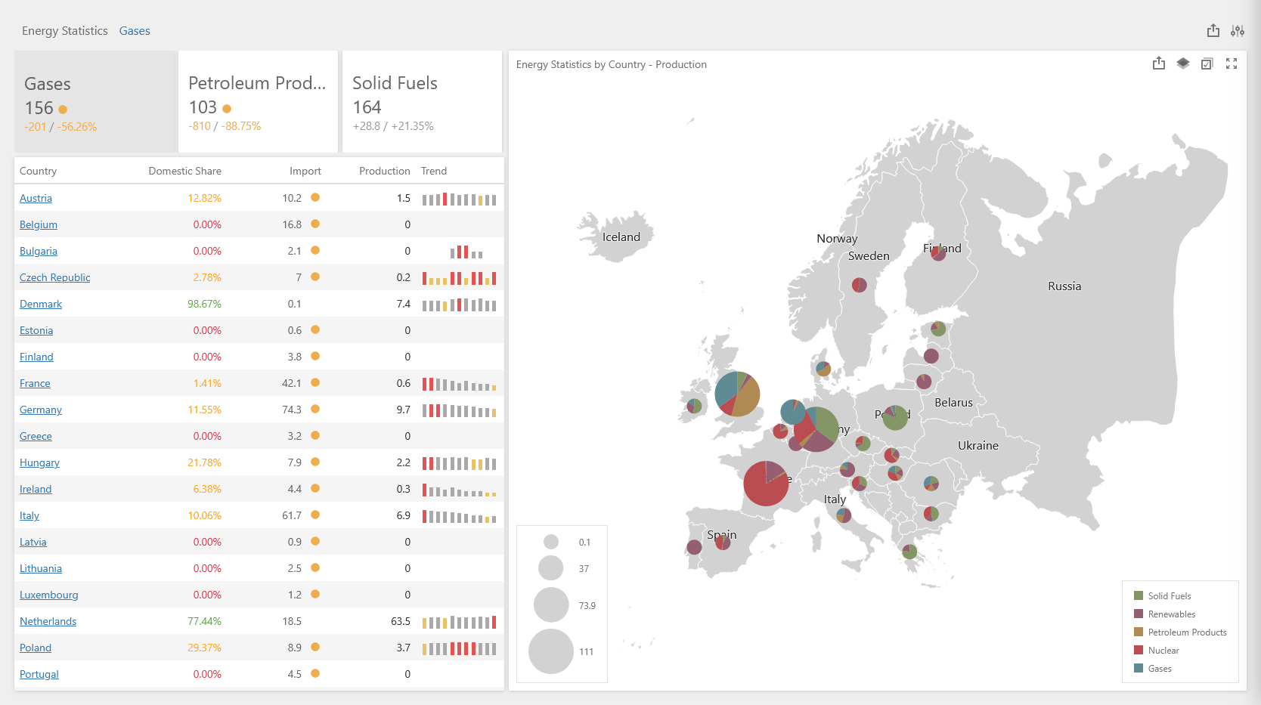Maximize the Energy Statistics map panel
The width and height of the screenshot is (1261, 705).
(x=1232, y=64)
